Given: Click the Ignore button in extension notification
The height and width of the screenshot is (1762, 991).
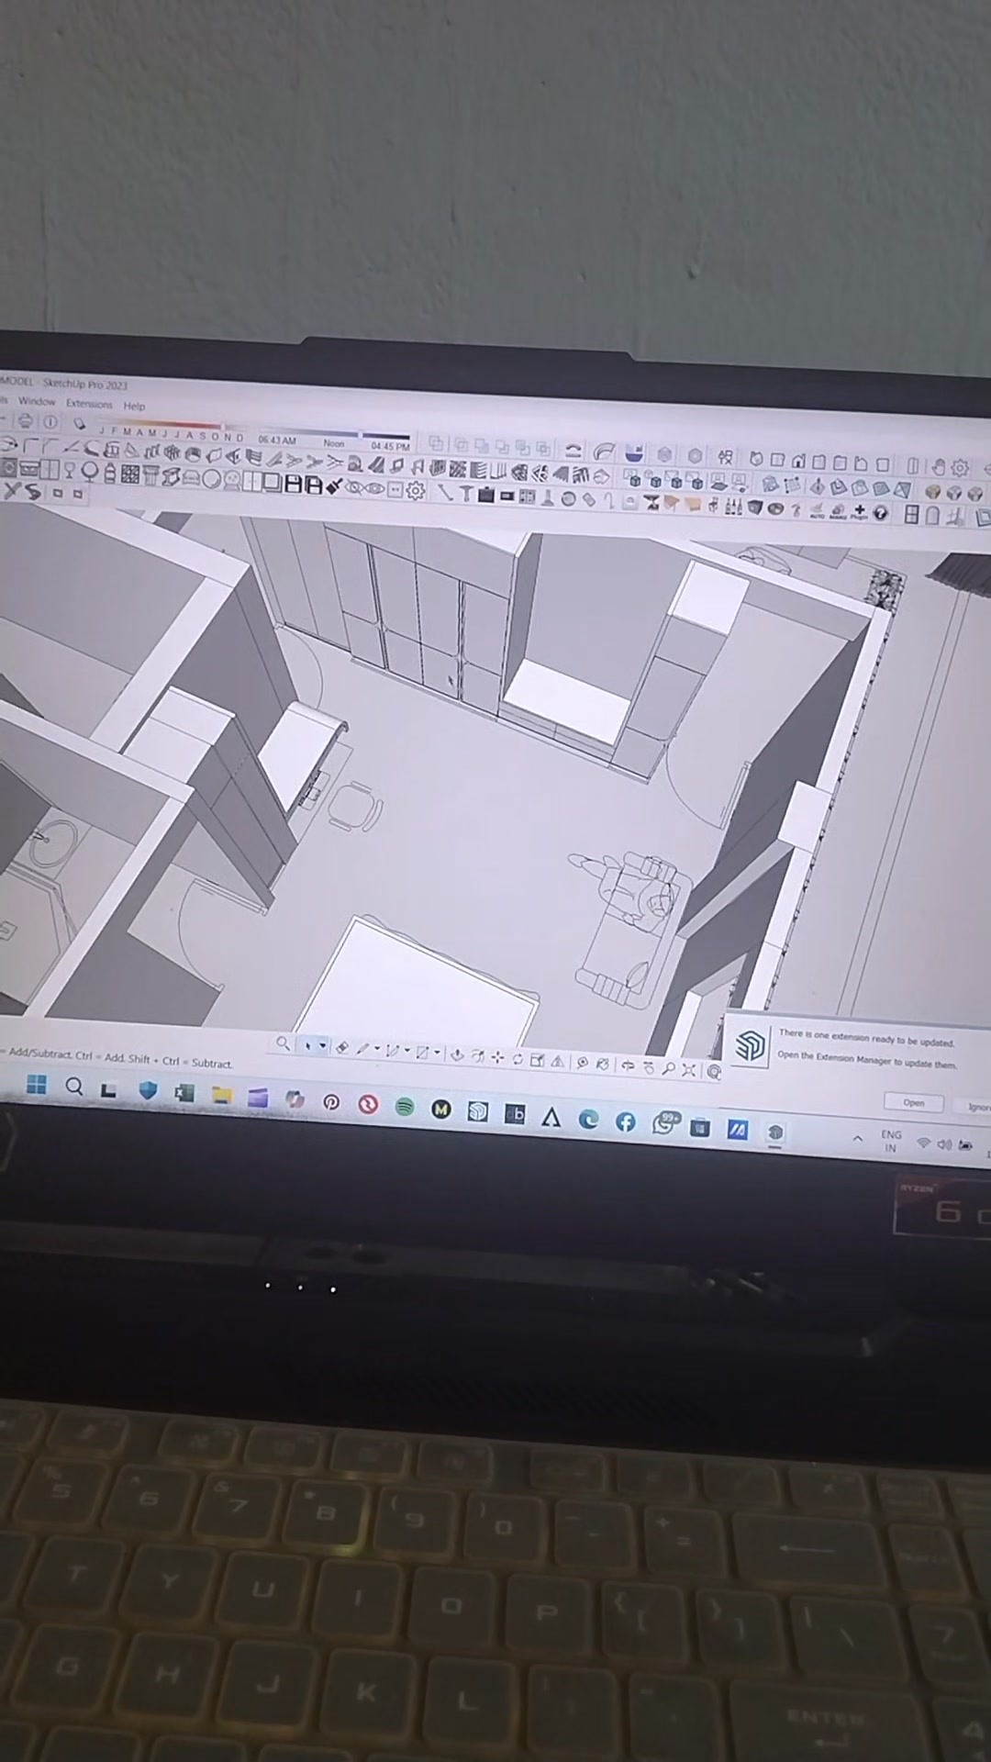Looking at the screenshot, I should coord(978,1107).
